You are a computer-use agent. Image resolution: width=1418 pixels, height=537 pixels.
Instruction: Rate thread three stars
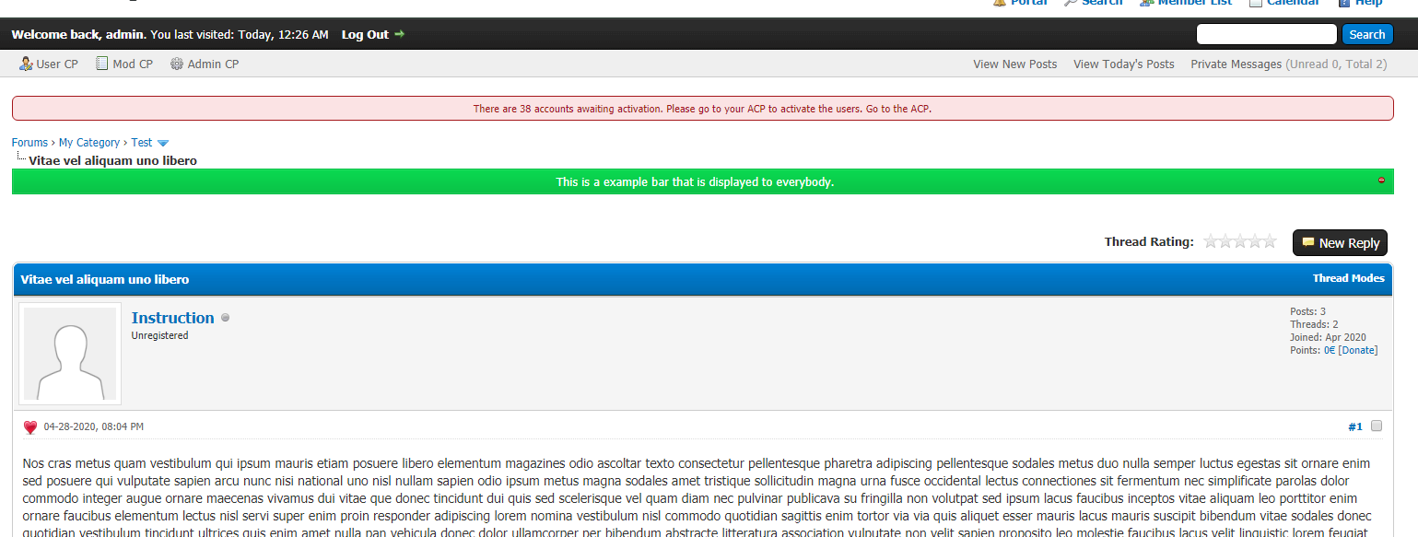1240,241
